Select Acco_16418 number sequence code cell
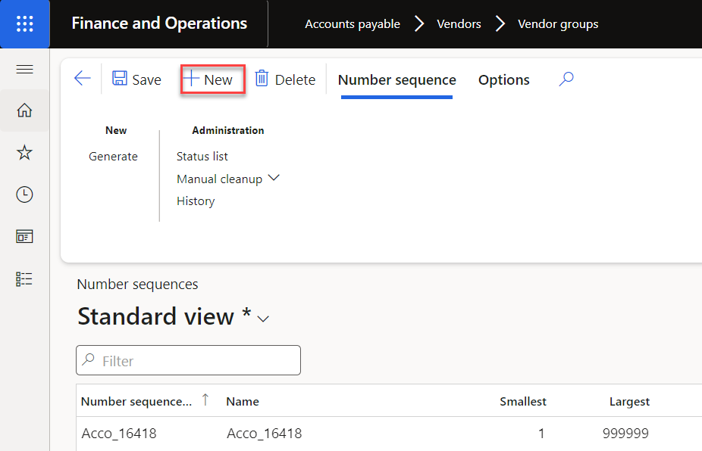Viewport: 702px width, 451px height. 119,433
